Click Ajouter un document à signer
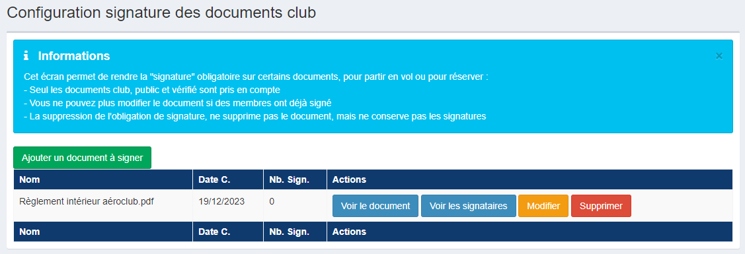745x254 pixels. point(82,158)
